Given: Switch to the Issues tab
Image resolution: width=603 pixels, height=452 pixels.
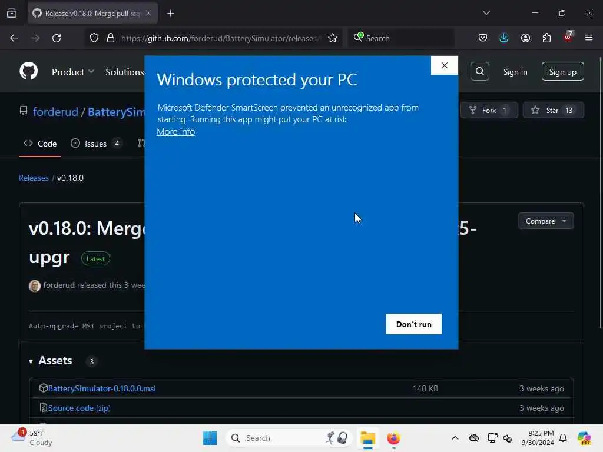Looking at the screenshot, I should point(96,144).
